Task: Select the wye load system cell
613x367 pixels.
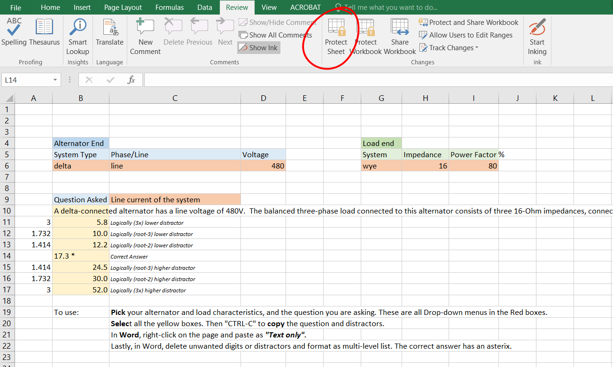Action: [x=381, y=166]
